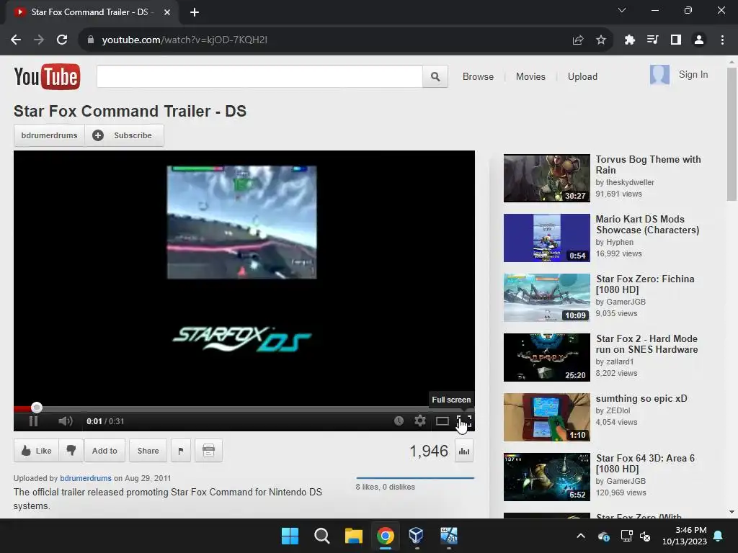Click the Sign In link
The height and width of the screenshot is (553, 738).
tap(693, 74)
